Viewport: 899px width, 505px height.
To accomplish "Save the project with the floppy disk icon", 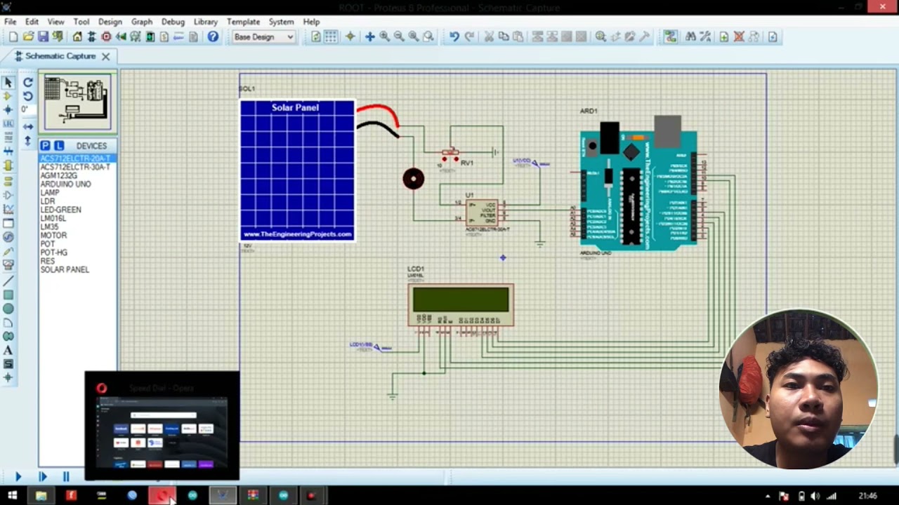I will pyautogui.click(x=43, y=36).
